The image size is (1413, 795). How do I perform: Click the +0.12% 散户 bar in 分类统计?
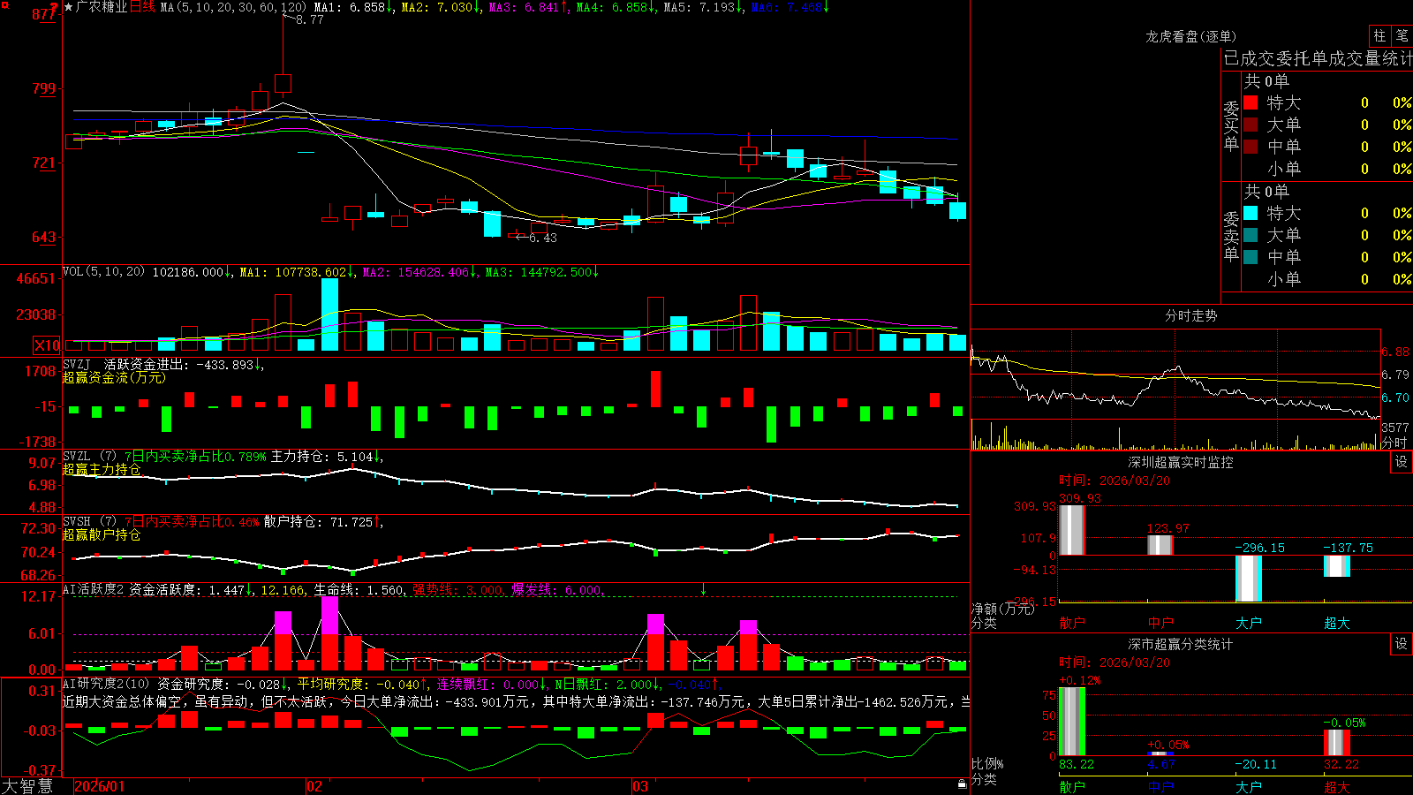pos(1072,722)
